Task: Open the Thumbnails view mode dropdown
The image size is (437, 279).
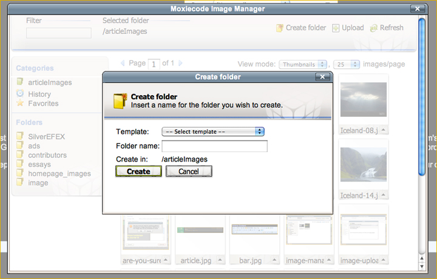Action: 303,65
